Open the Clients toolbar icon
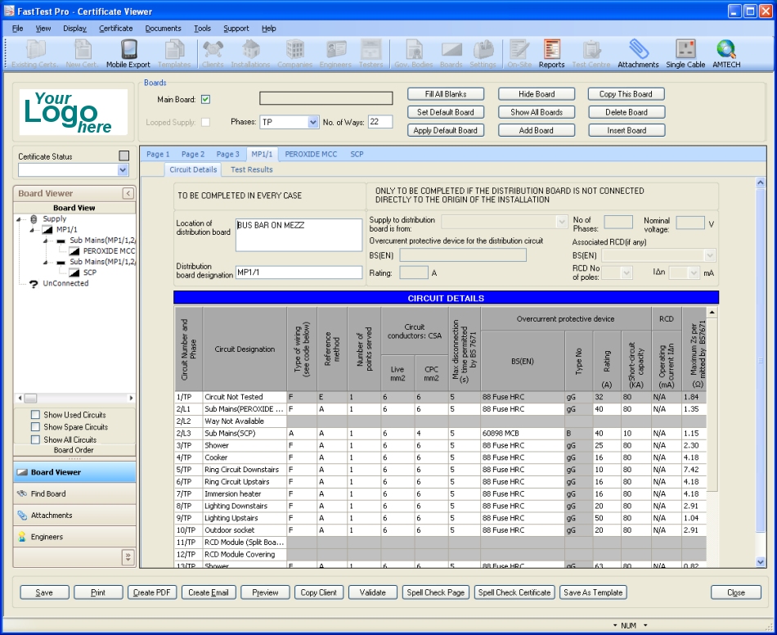The image size is (777, 635). pyautogui.click(x=213, y=53)
